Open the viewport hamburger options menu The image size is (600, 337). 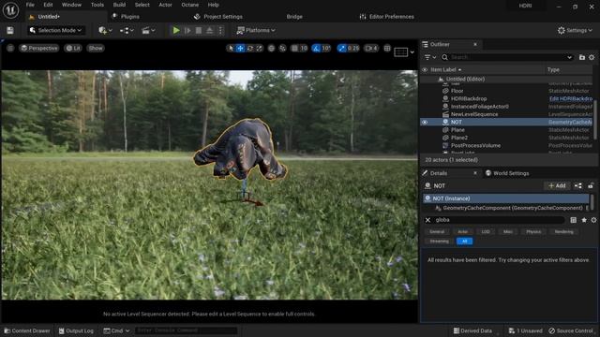(x=10, y=48)
